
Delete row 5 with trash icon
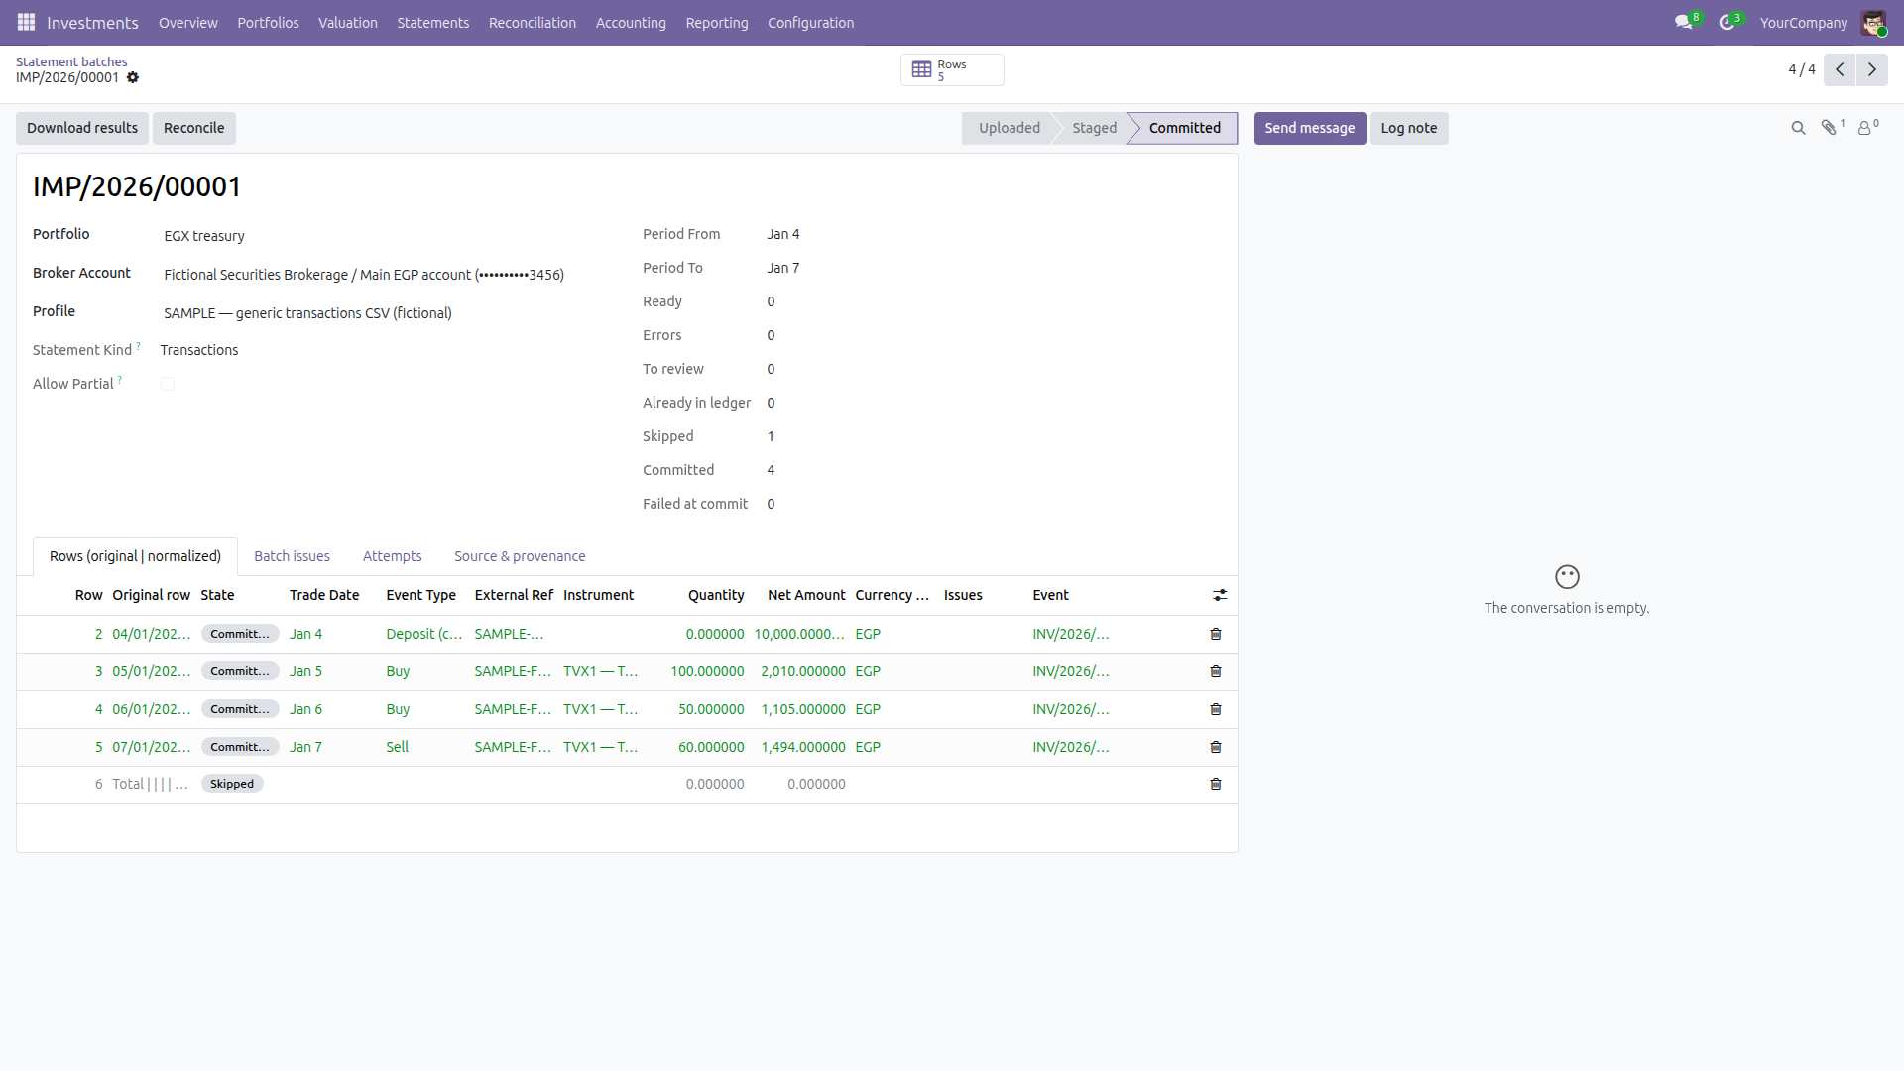coord(1216,747)
